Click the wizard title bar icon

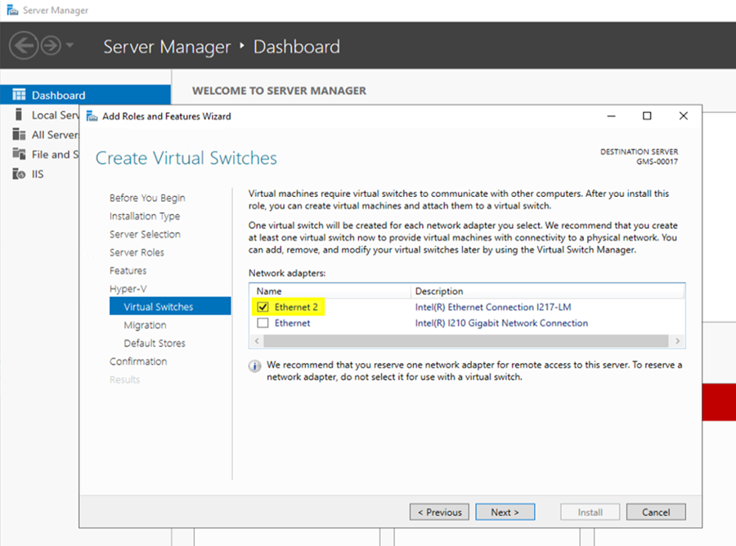pos(92,116)
